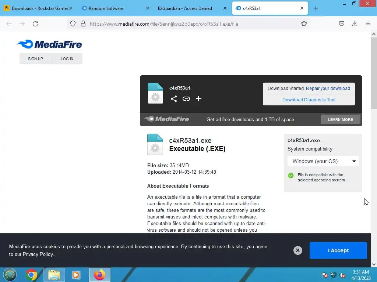
Task: Open a new tab with plus button
Action: (x=316, y=8)
